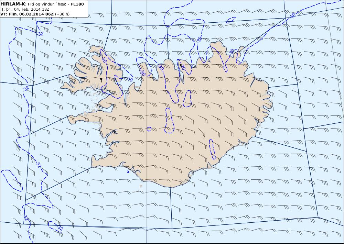Click the 'VT: Fim. 06.02.2014 06Z' valid time
Screen dimensions: 344x244
click(x=27, y=14)
